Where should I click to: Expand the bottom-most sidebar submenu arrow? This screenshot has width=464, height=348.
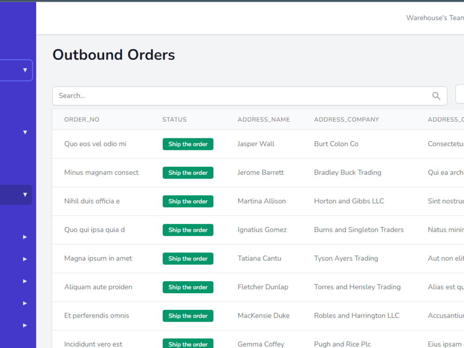24,325
